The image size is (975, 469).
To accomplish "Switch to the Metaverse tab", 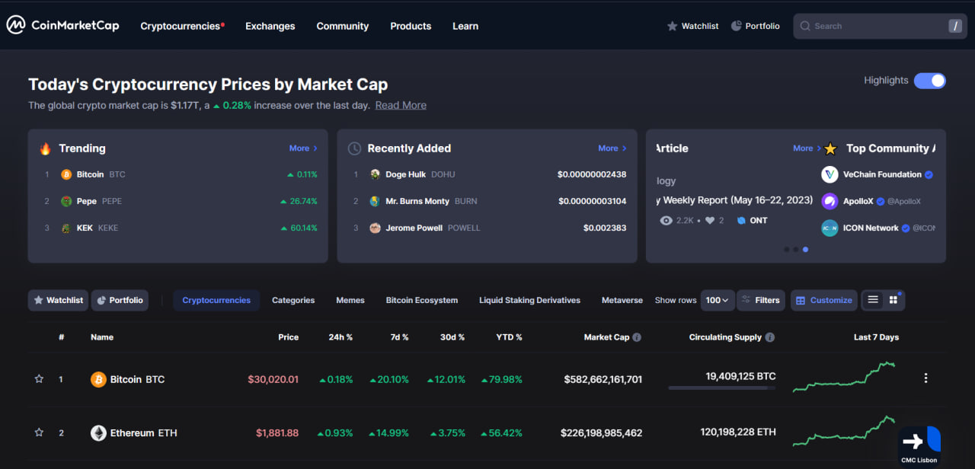I will point(622,300).
